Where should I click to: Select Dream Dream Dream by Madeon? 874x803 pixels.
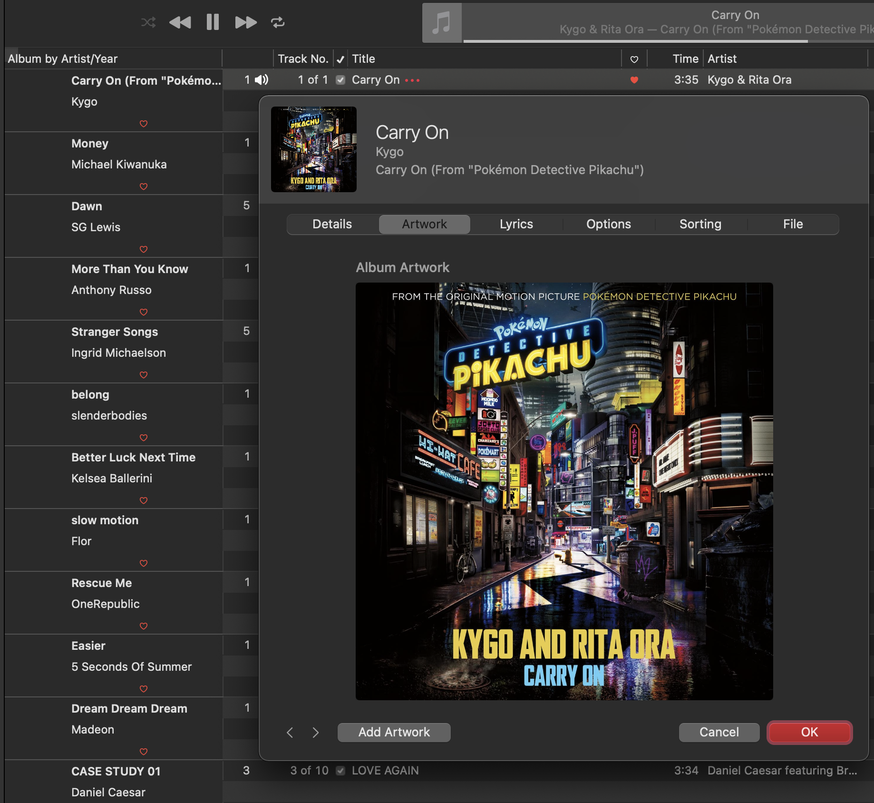pos(114,729)
